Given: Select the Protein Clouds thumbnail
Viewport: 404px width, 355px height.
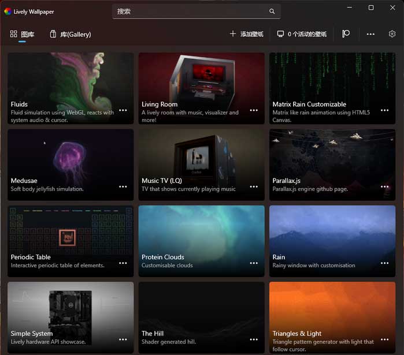Looking at the screenshot, I should (x=202, y=241).
